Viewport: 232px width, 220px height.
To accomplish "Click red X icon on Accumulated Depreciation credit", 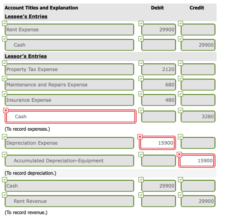I will (x=179, y=154).
